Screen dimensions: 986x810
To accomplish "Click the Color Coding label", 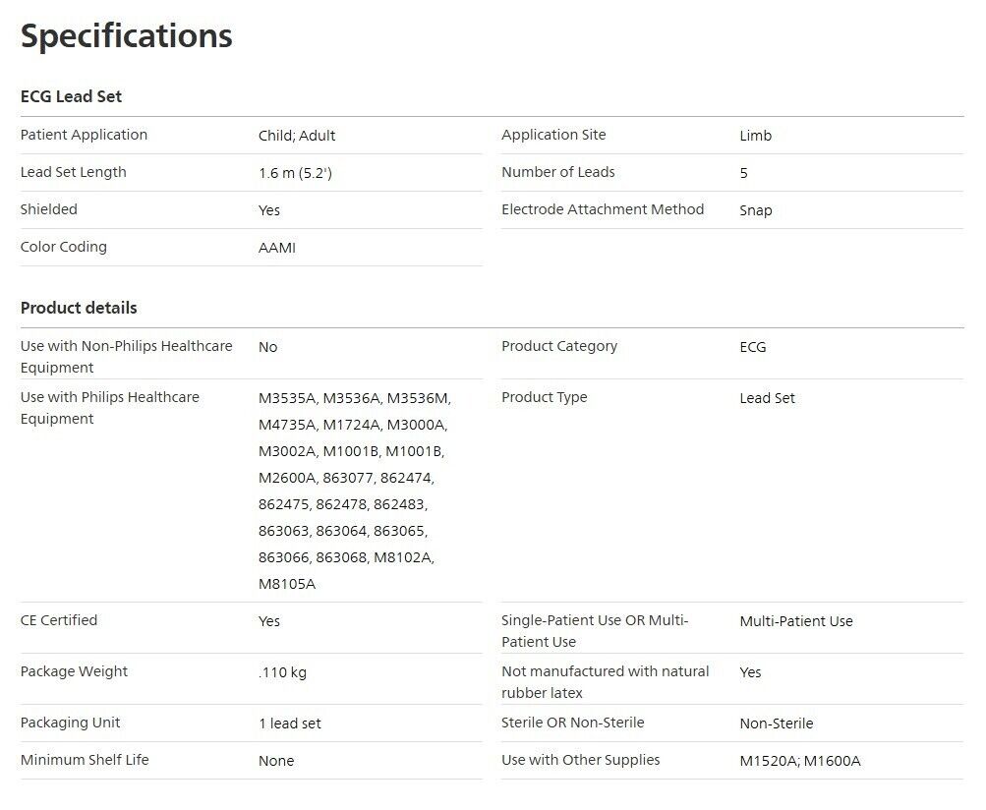I will point(64,247).
